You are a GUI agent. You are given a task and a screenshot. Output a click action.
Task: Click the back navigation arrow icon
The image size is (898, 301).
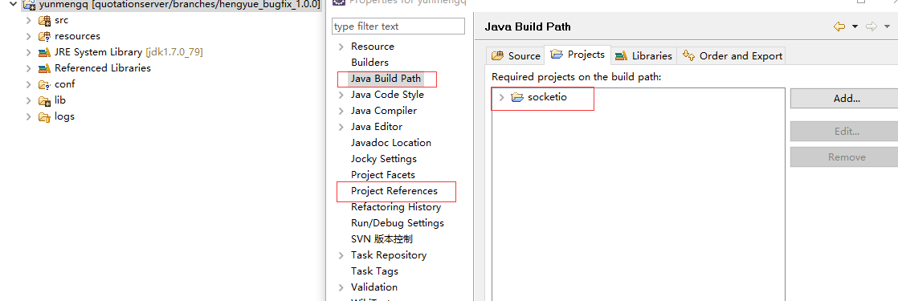pyautogui.click(x=839, y=26)
